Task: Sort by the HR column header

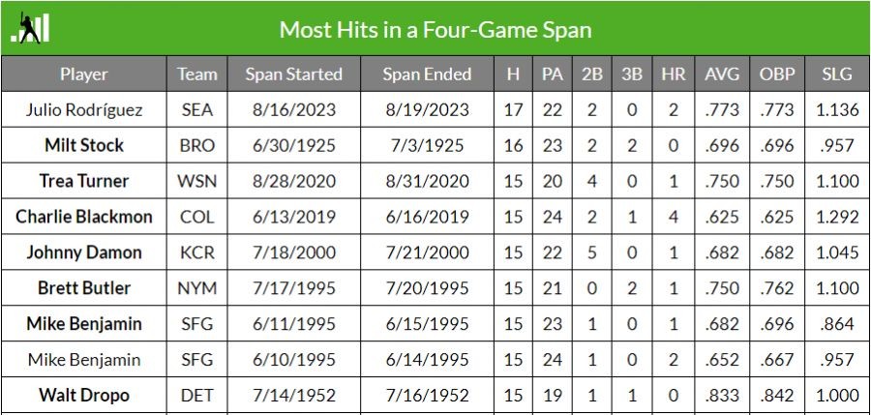Action: pos(674,74)
